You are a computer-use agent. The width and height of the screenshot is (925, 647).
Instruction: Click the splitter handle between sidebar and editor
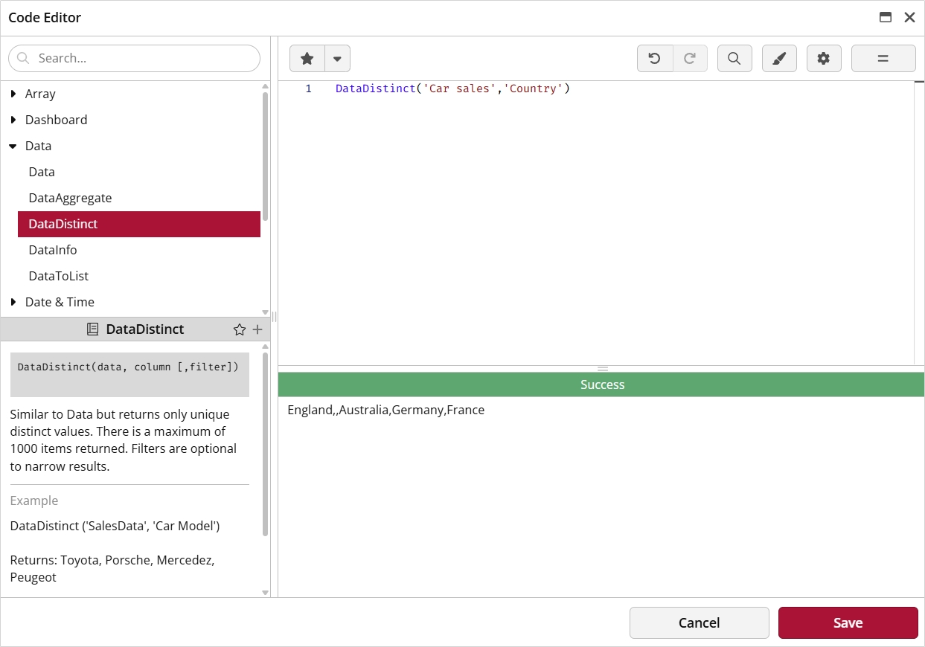(x=274, y=317)
